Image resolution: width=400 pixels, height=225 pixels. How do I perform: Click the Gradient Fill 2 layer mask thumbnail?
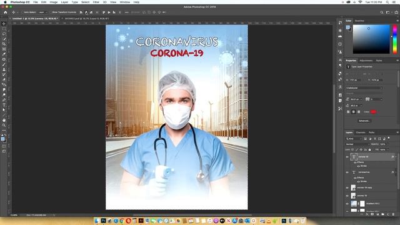pos(362,204)
